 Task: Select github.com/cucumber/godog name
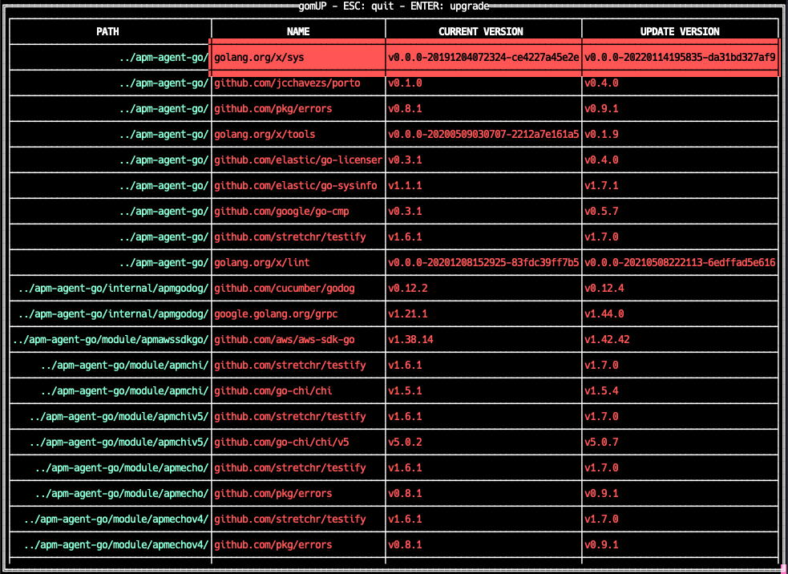click(285, 288)
